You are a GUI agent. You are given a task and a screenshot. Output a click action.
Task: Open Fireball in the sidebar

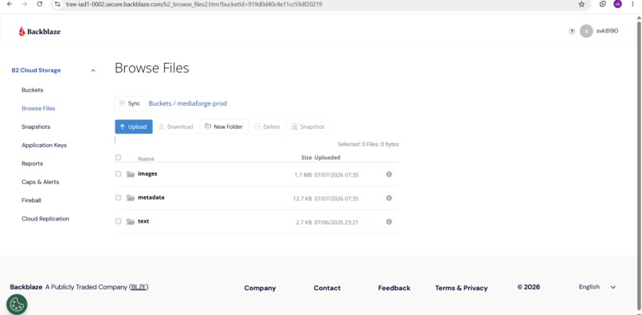click(32, 200)
